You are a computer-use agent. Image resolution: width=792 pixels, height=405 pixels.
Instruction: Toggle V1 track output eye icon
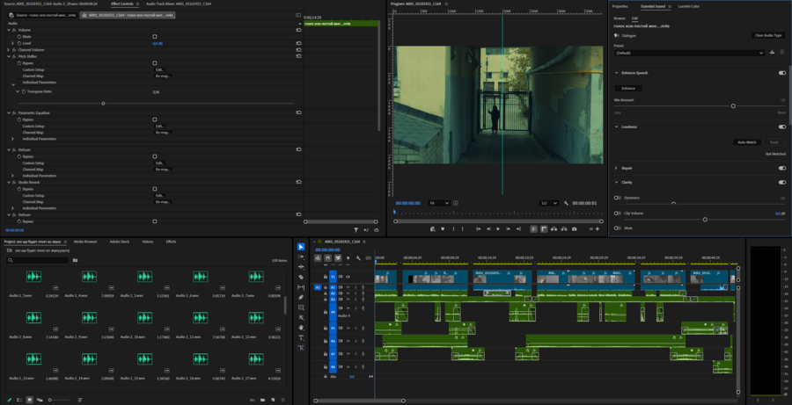point(348,277)
